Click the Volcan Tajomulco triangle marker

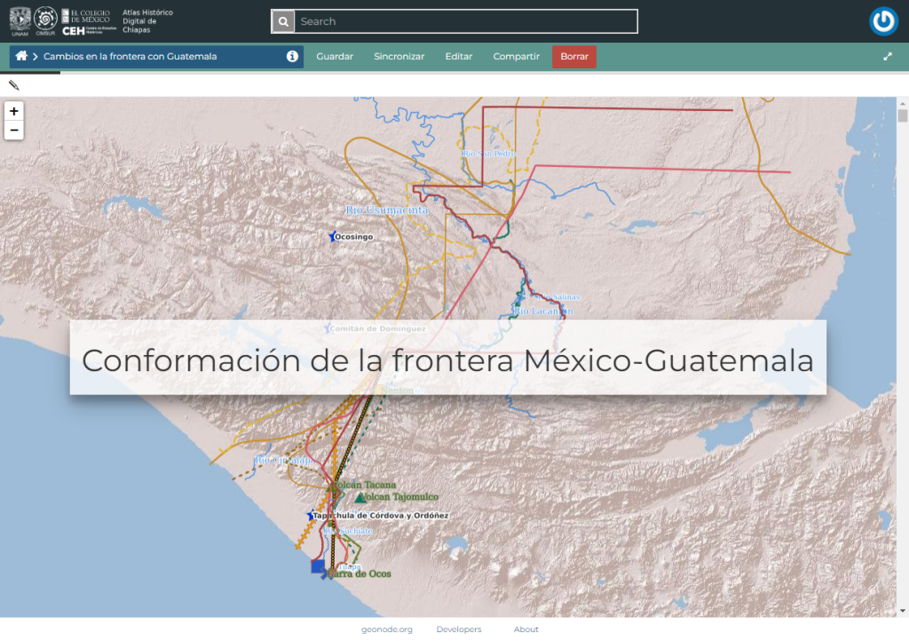[x=360, y=497]
